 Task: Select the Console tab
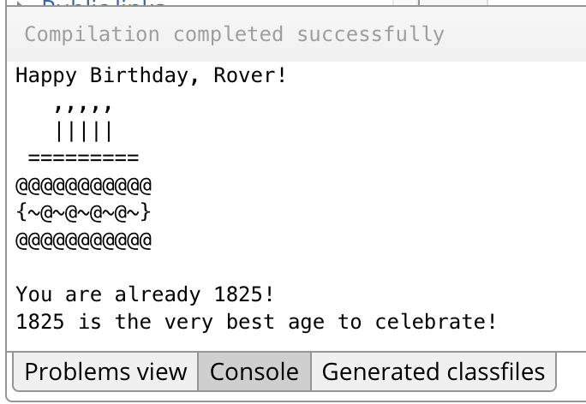coord(254,372)
